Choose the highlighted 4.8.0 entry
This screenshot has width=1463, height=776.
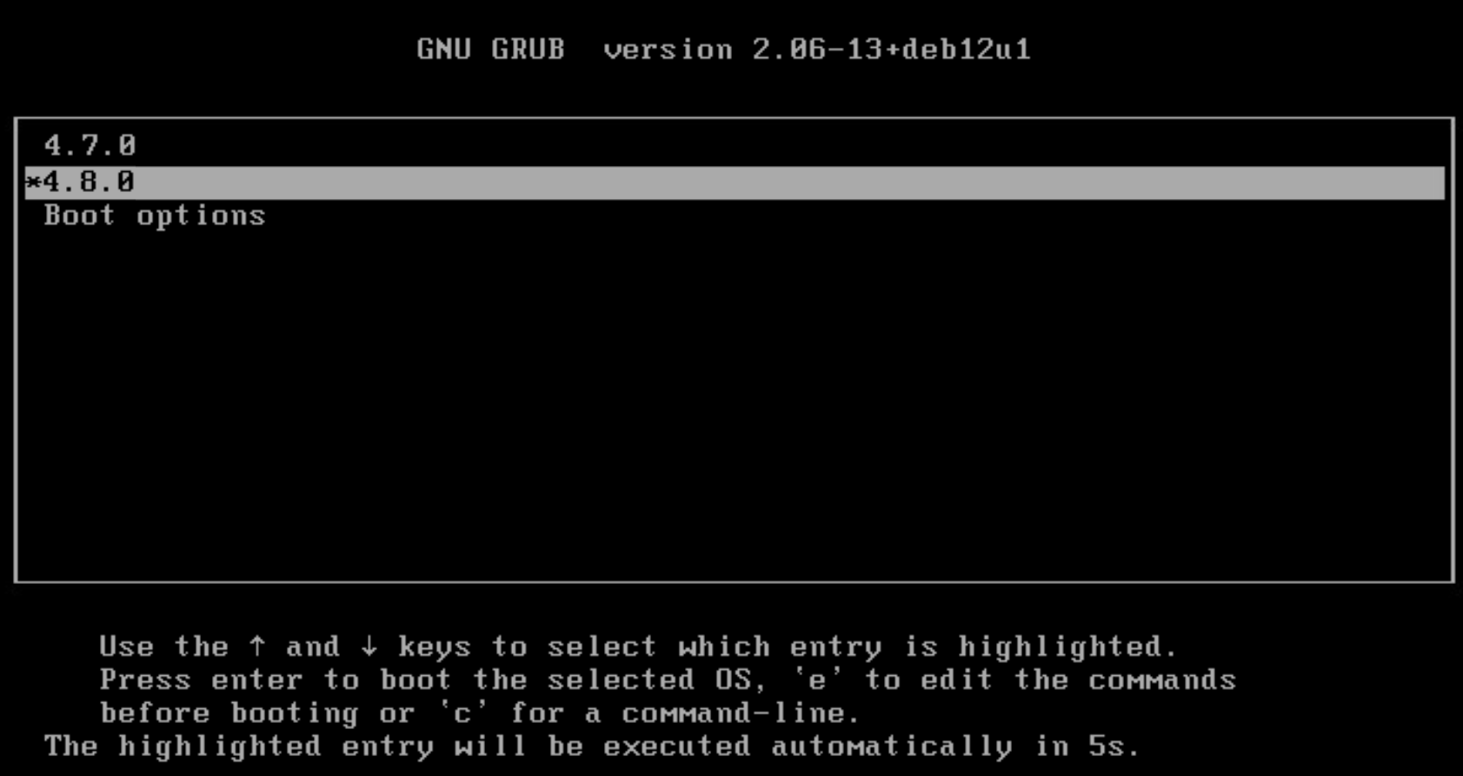[x=735, y=182]
